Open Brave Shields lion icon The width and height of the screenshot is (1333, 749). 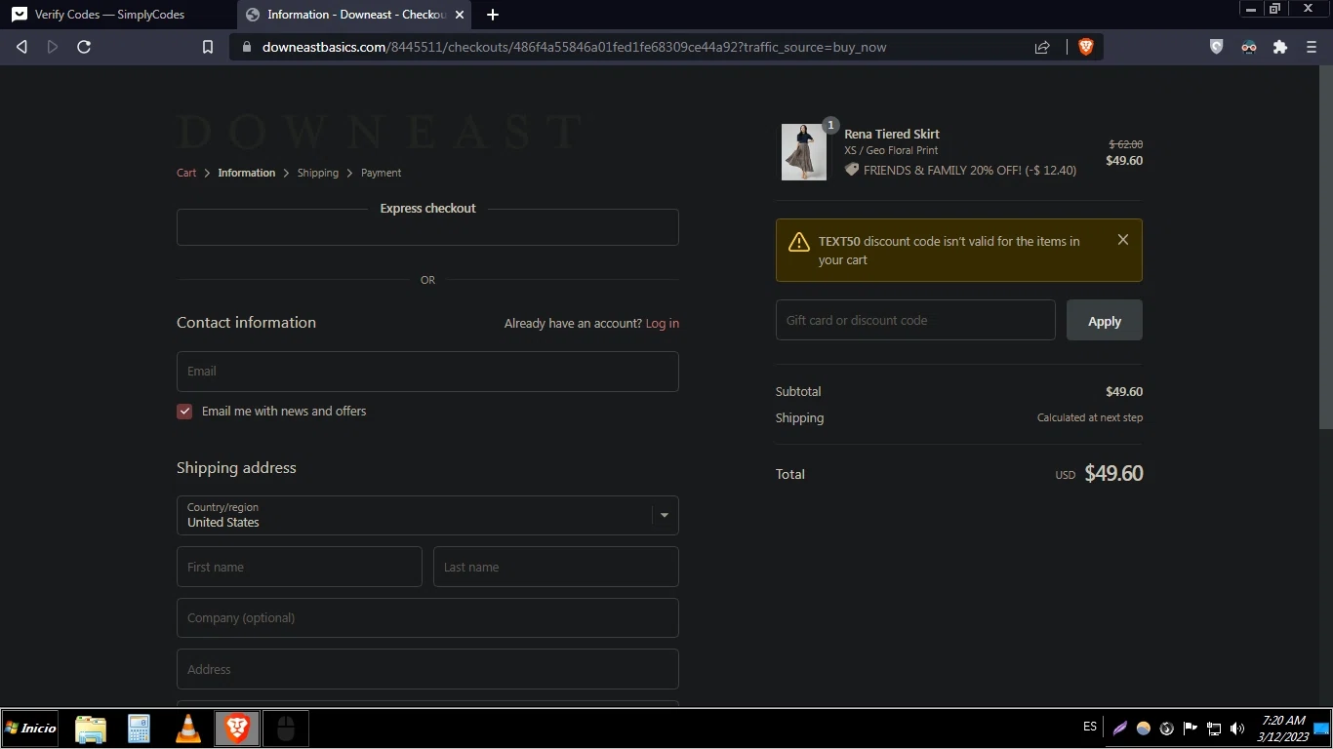(1085, 47)
